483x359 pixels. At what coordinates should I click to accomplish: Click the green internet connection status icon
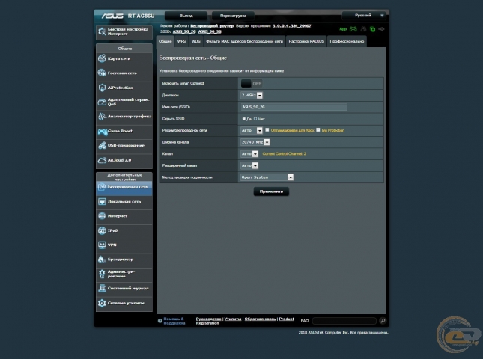(373, 29)
